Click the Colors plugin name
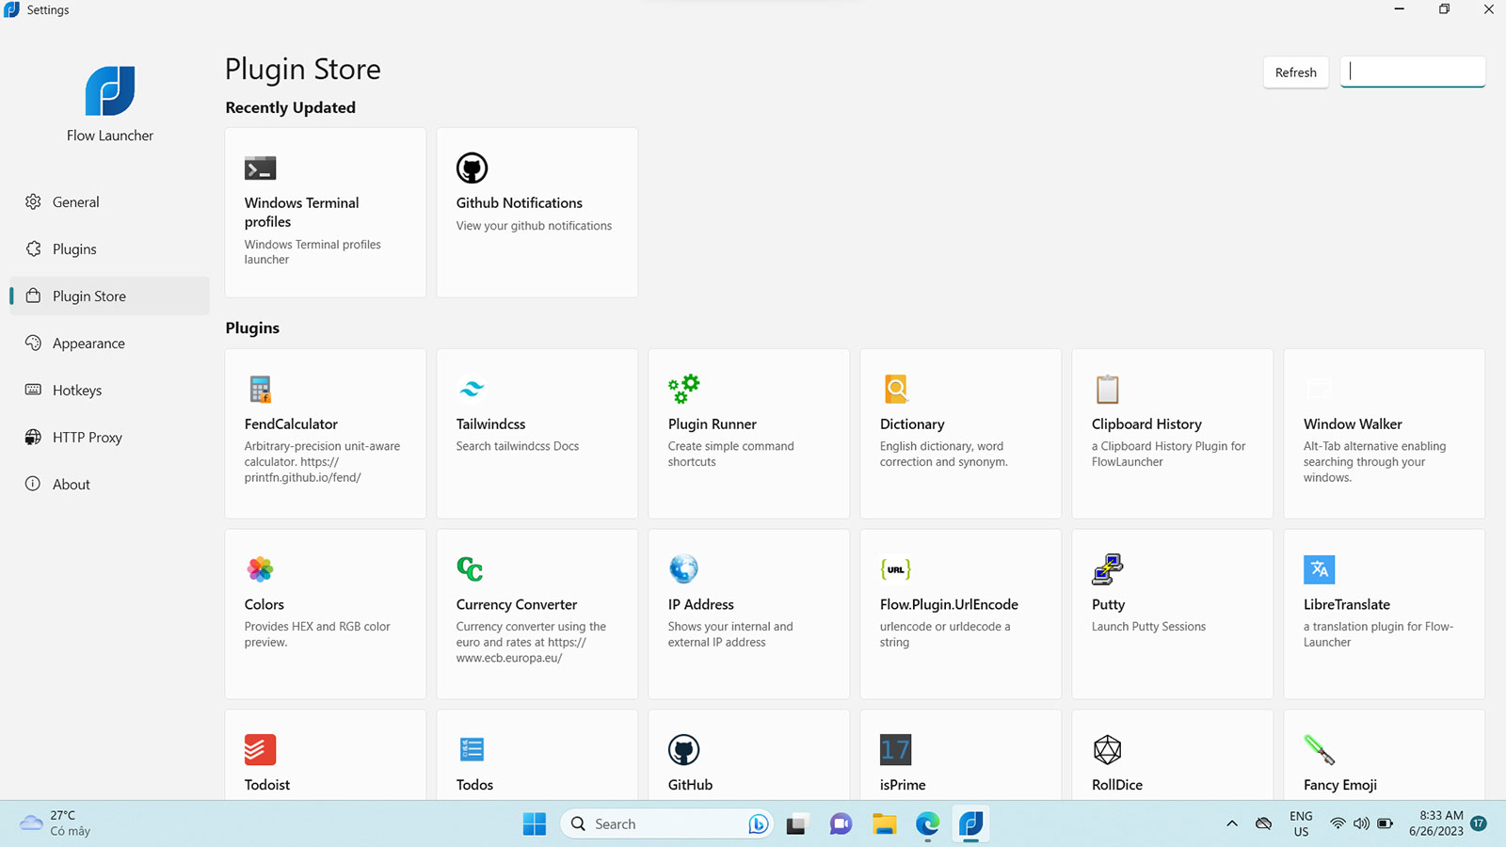This screenshot has height=847, width=1506. click(x=264, y=605)
